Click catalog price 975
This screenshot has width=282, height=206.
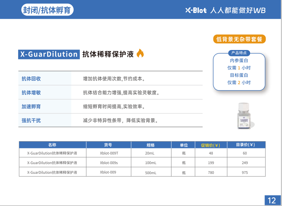coord(245,173)
